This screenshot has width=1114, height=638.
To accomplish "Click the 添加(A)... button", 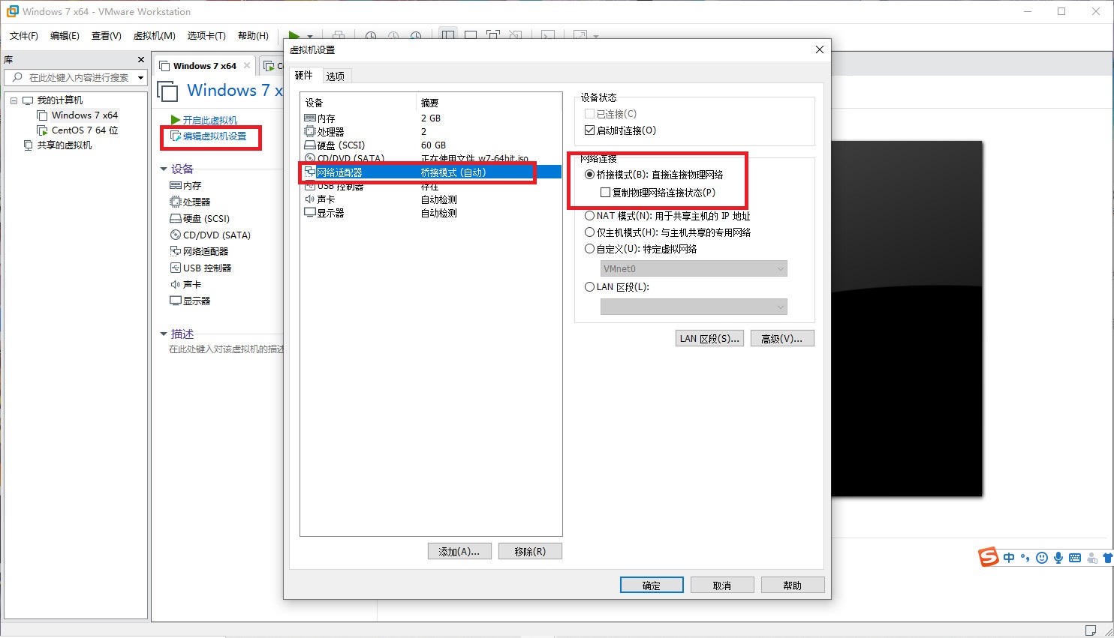I will 459,551.
